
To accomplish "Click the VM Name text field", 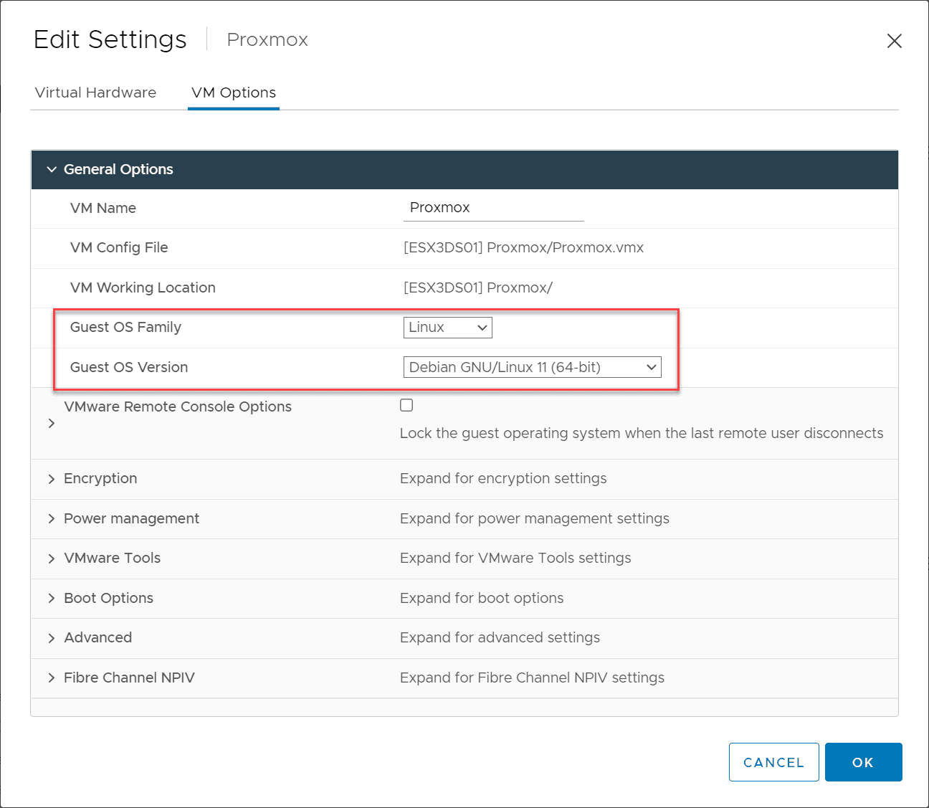I will pyautogui.click(x=493, y=208).
